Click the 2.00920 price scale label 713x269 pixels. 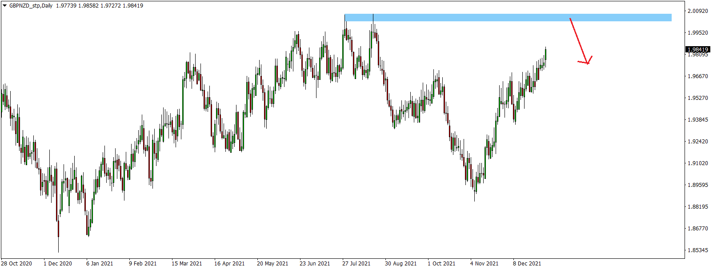[x=698, y=11]
